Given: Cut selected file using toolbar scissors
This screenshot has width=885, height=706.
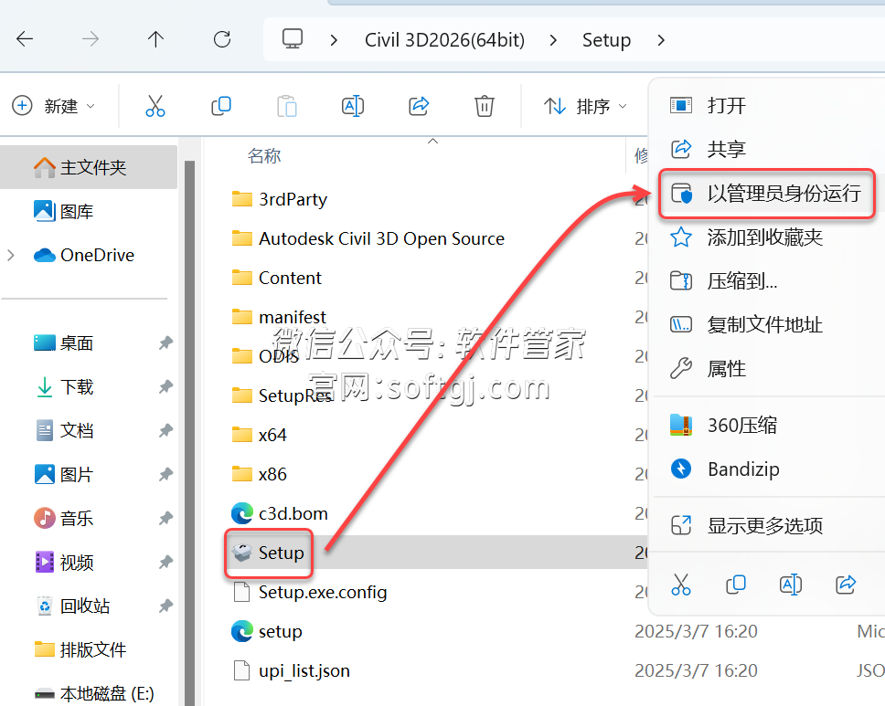Looking at the screenshot, I should 155,105.
